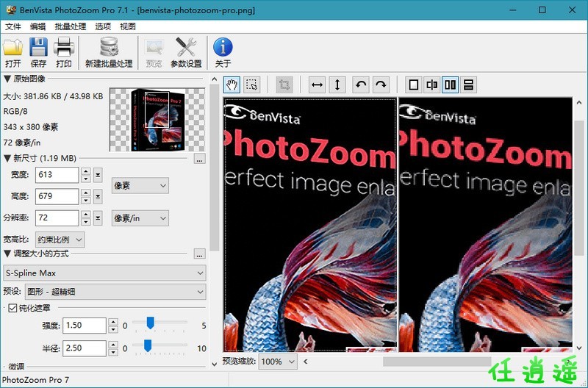Click the 半径 value field 2.50

[x=85, y=348]
